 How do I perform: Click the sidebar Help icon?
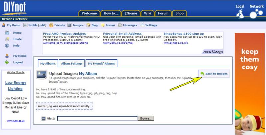tap(7, 46)
